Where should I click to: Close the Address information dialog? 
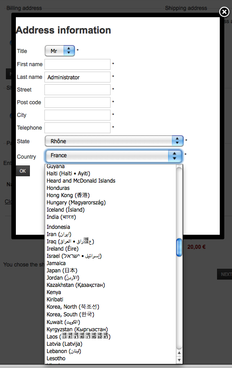click(224, 12)
